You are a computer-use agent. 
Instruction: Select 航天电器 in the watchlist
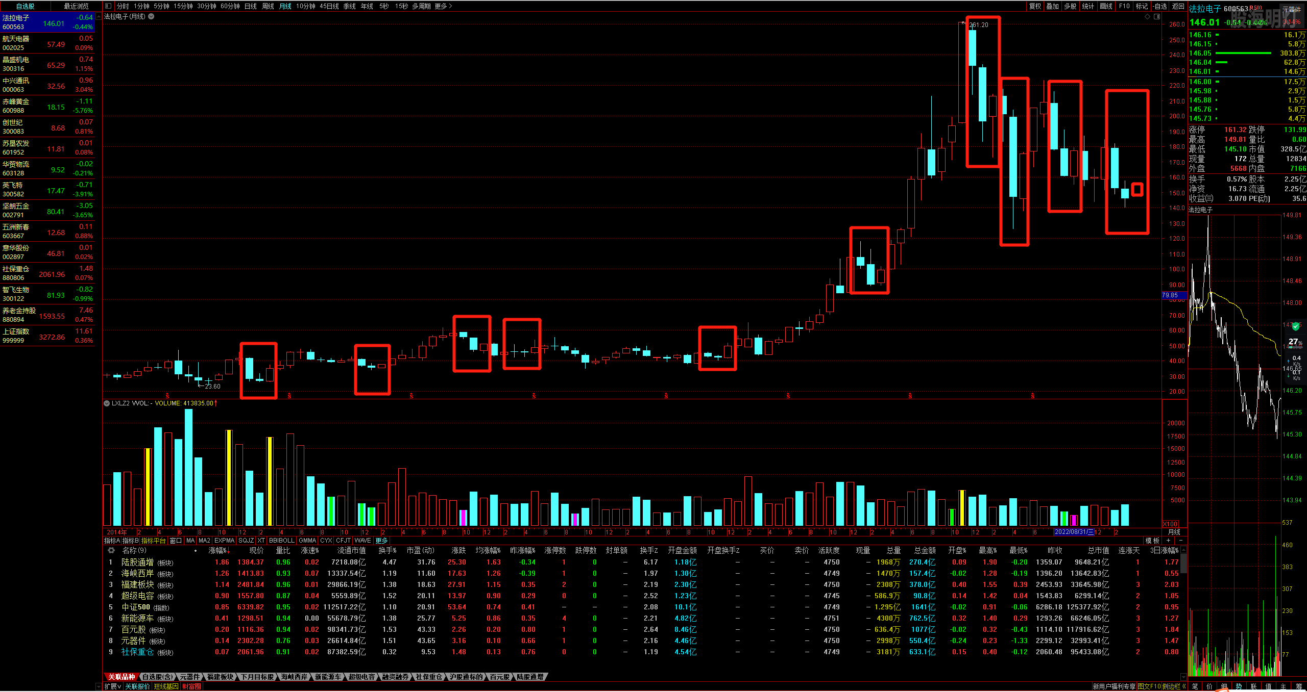47,43
